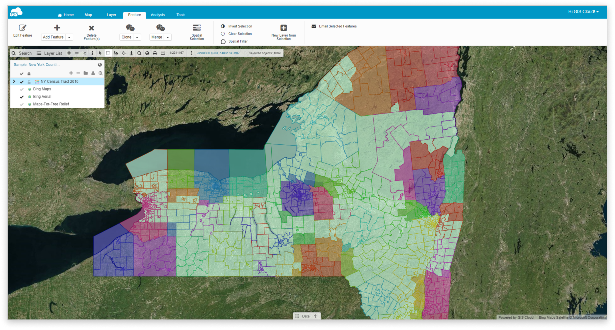Toggle the lock on NY Census Tract layer
Viewport: 615px width, 330px height.
(29, 82)
